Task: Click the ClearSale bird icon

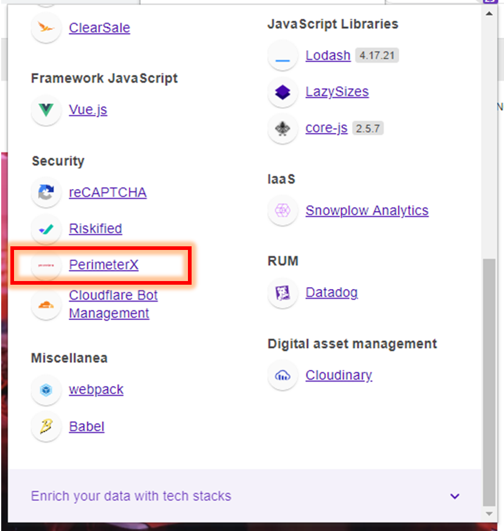Action: [x=46, y=27]
